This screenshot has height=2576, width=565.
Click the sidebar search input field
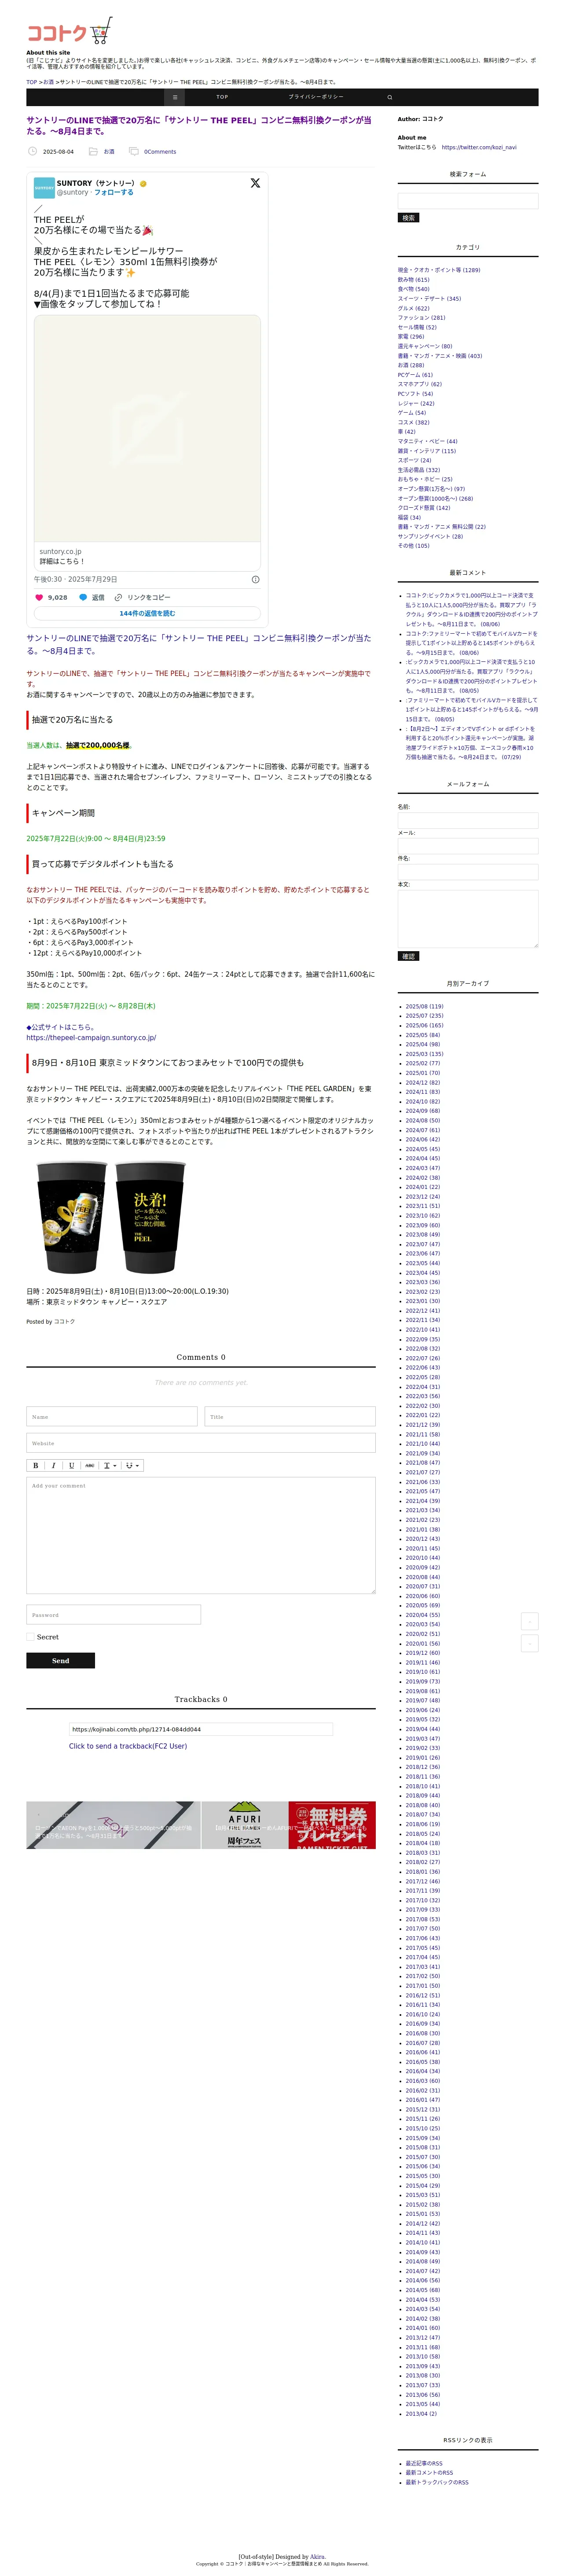click(468, 201)
